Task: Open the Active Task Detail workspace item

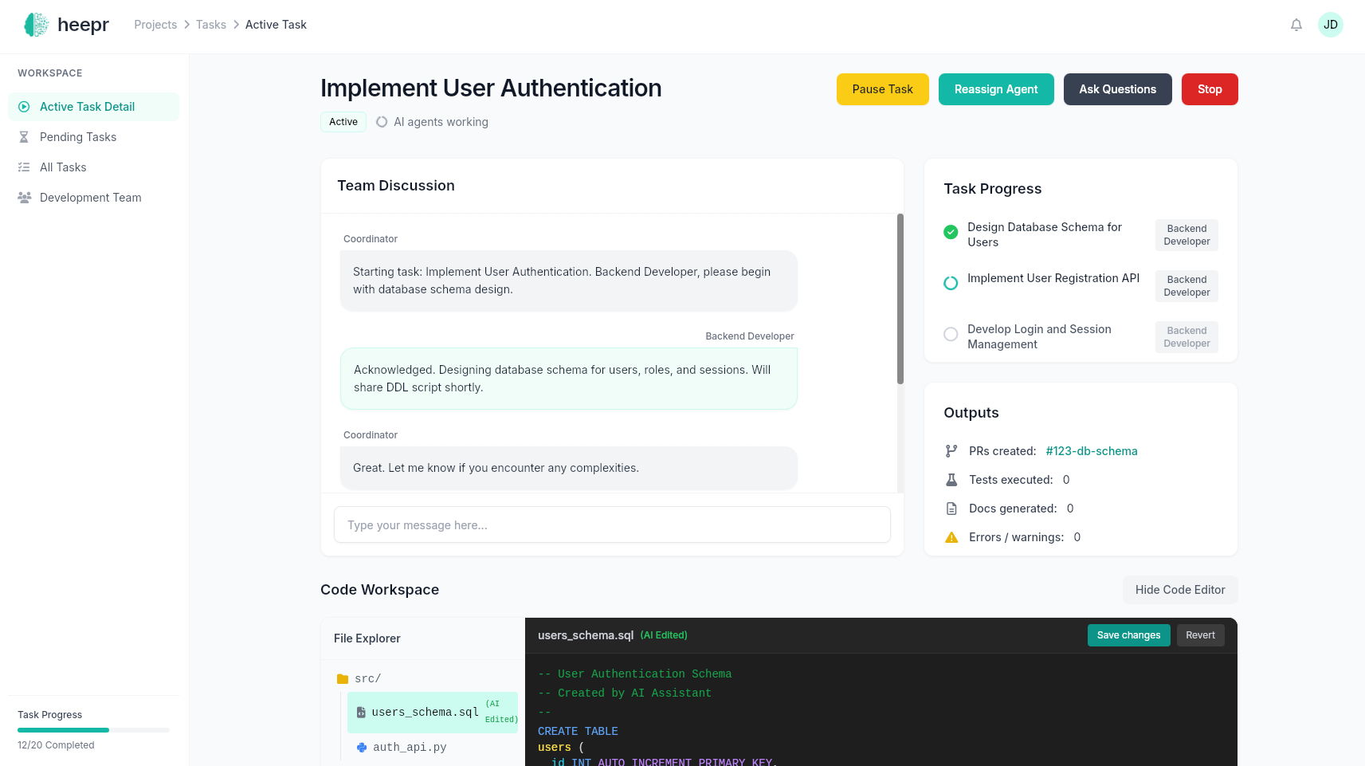Action: pyautogui.click(x=88, y=106)
